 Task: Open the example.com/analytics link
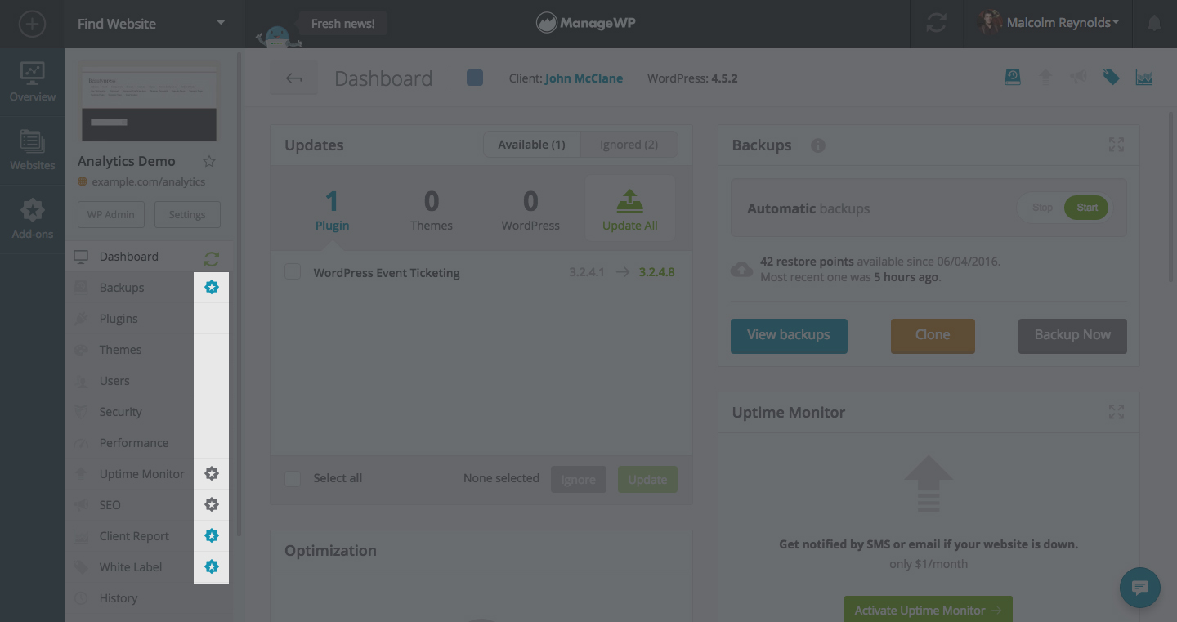tap(148, 181)
